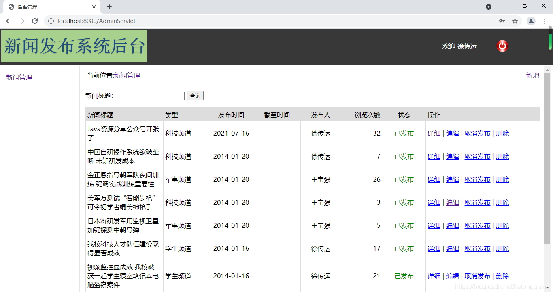
Task: Open the Chrome three-dot menu
Action: click(544, 21)
